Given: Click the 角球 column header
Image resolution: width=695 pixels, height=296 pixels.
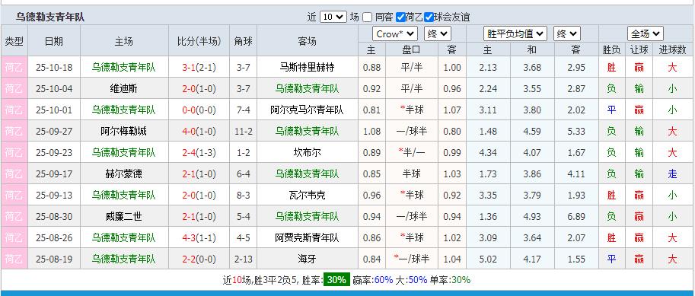Looking at the screenshot, I should tap(244, 42).
